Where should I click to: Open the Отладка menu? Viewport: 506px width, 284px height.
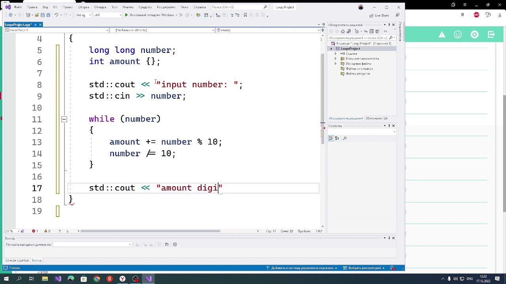coord(100,7)
